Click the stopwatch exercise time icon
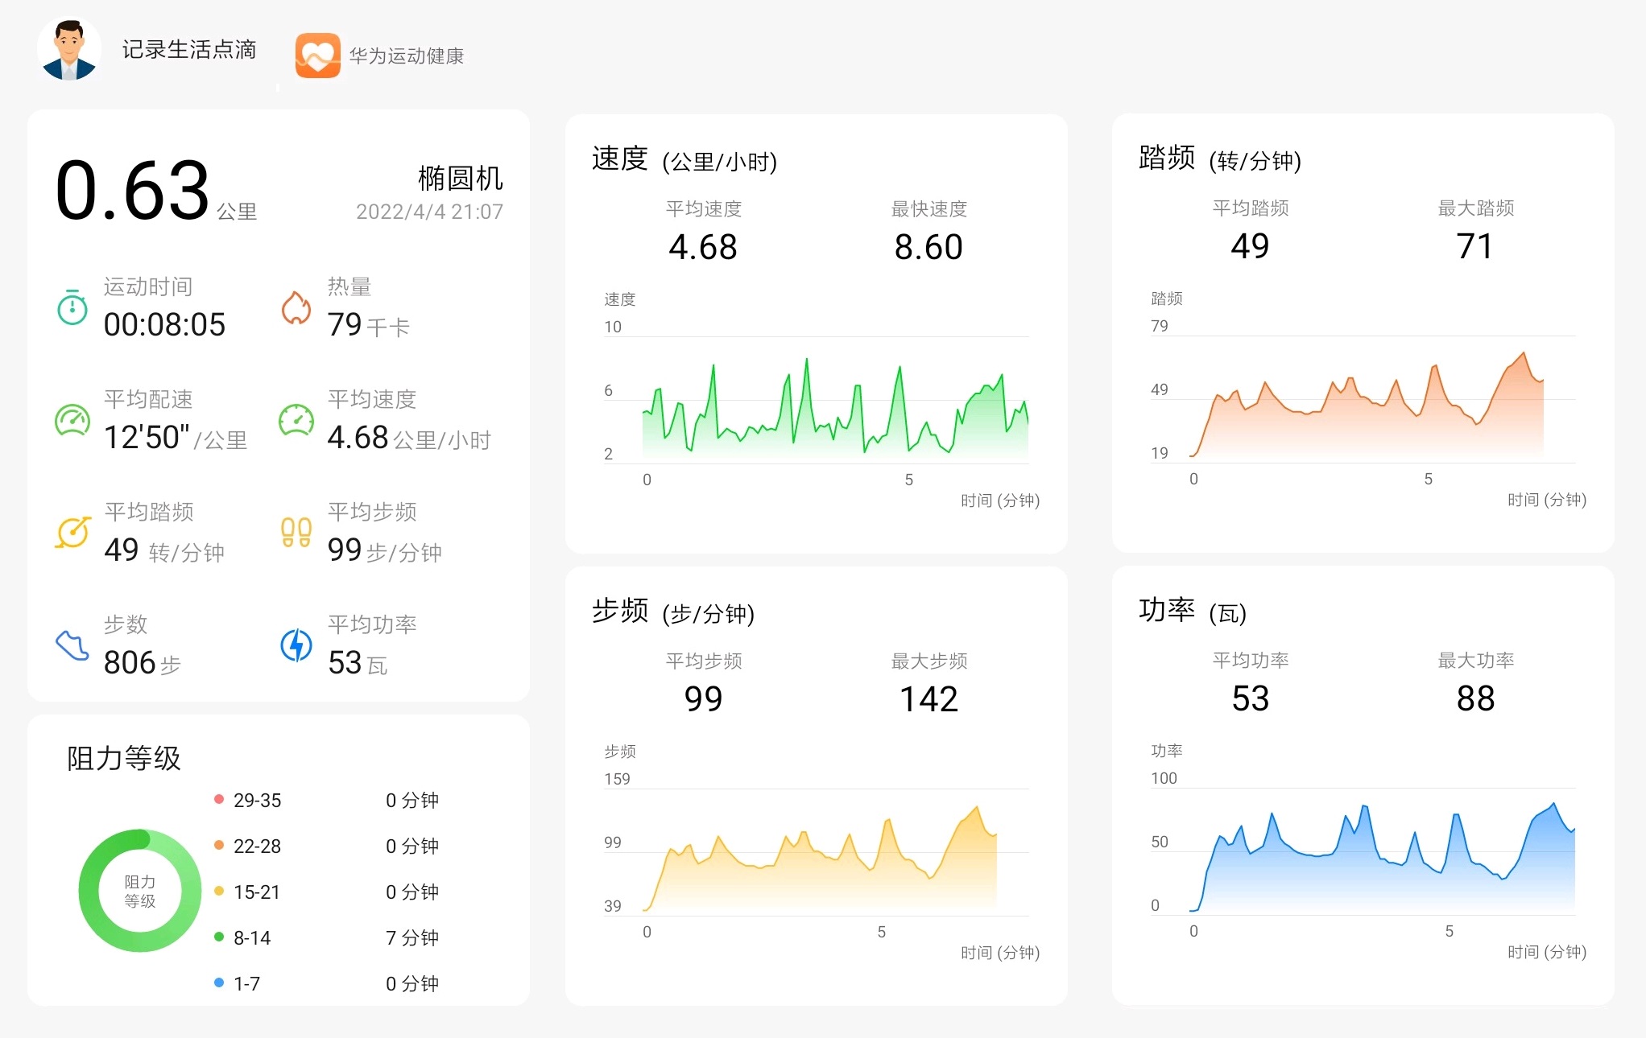This screenshot has width=1646, height=1038. tap(72, 307)
